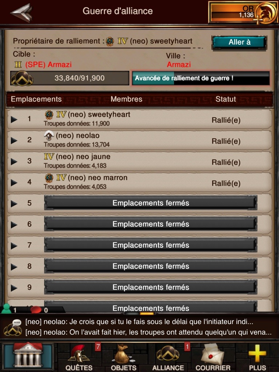Tap the war rally progress bar
279x372 pixels.
click(x=201, y=78)
